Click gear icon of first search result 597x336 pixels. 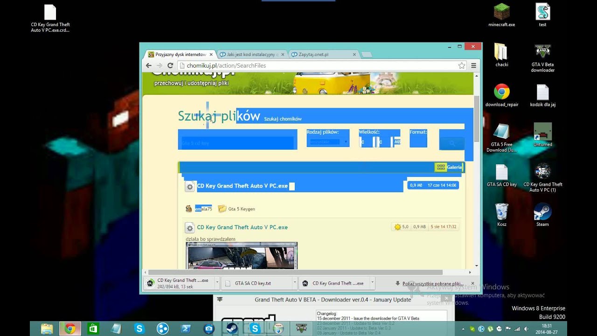190,187
